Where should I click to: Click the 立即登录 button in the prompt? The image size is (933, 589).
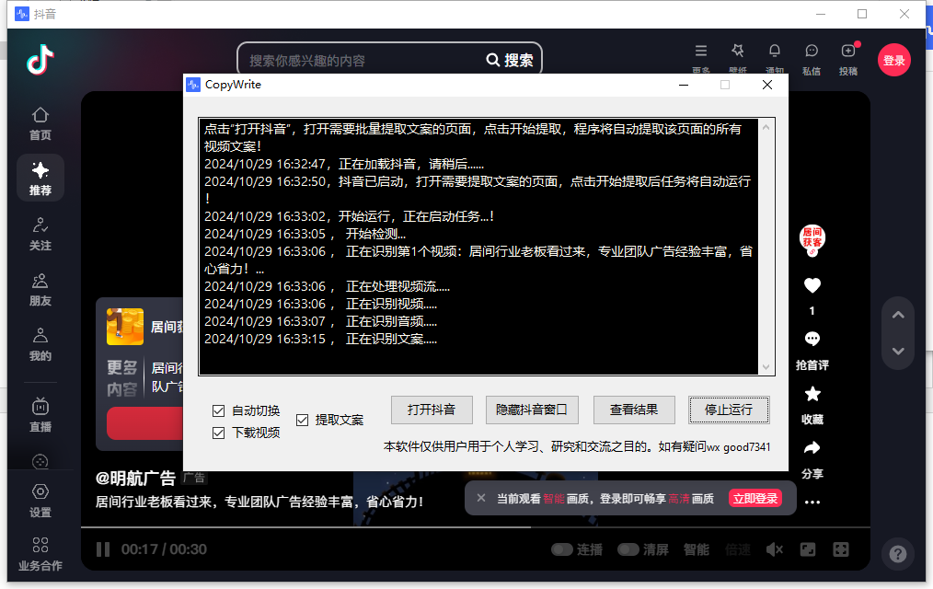755,499
